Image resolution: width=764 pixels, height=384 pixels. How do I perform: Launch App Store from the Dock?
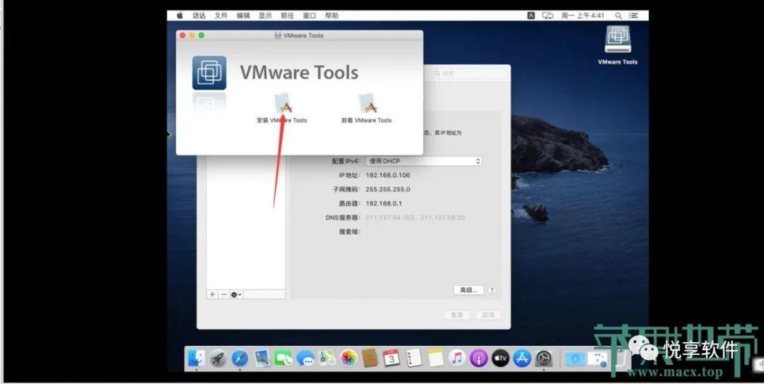tap(522, 359)
